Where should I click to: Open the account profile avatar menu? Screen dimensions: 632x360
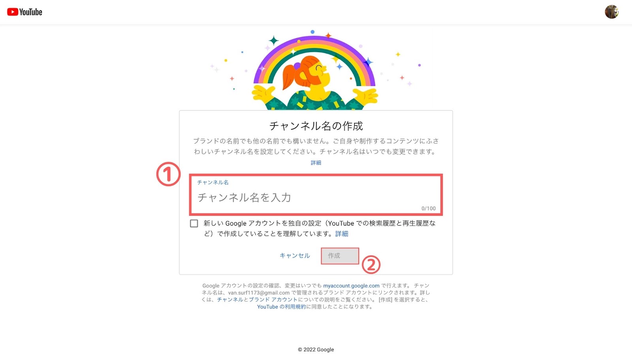tap(611, 12)
